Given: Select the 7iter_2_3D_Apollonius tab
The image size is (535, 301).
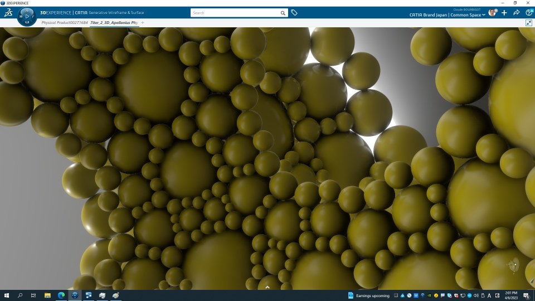Looking at the screenshot, I should [x=114, y=22].
